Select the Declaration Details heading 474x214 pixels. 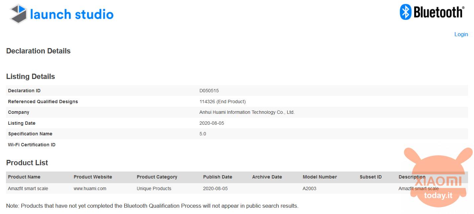39,51
